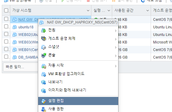Click VM icon in context menu header

[x=41, y=22]
